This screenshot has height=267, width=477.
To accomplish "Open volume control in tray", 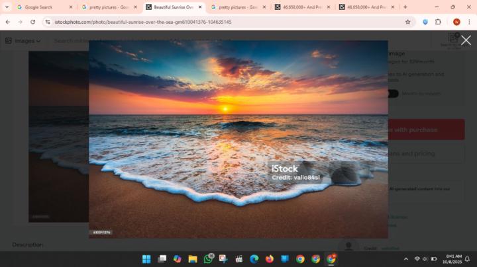I will (425, 259).
